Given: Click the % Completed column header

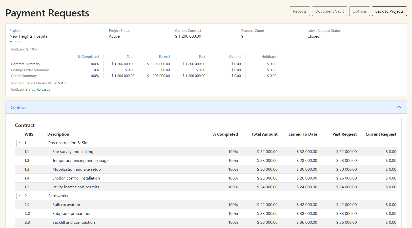Looking at the screenshot, I should [x=225, y=134].
